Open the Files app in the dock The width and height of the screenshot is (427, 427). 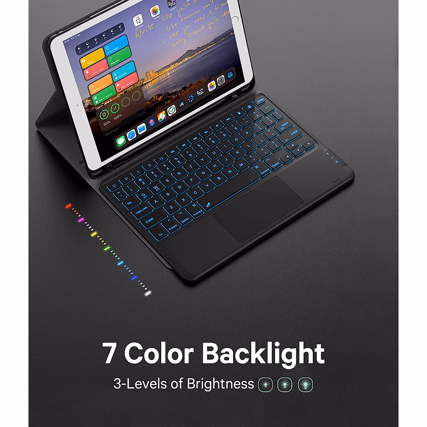[x=142, y=129]
